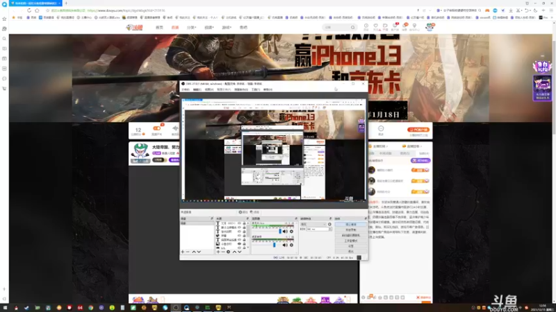Image resolution: width=556 pixels, height=312 pixels.
Task: Move scene down in OBS Scenes panel
Action: tap(199, 252)
